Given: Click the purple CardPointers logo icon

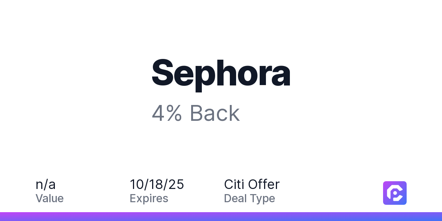Looking at the screenshot, I should coord(395,193).
